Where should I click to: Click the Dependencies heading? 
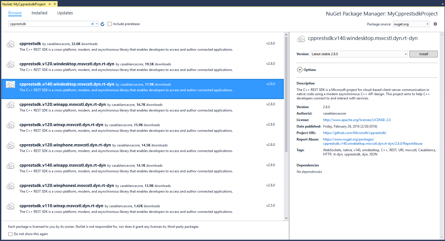click(308, 165)
